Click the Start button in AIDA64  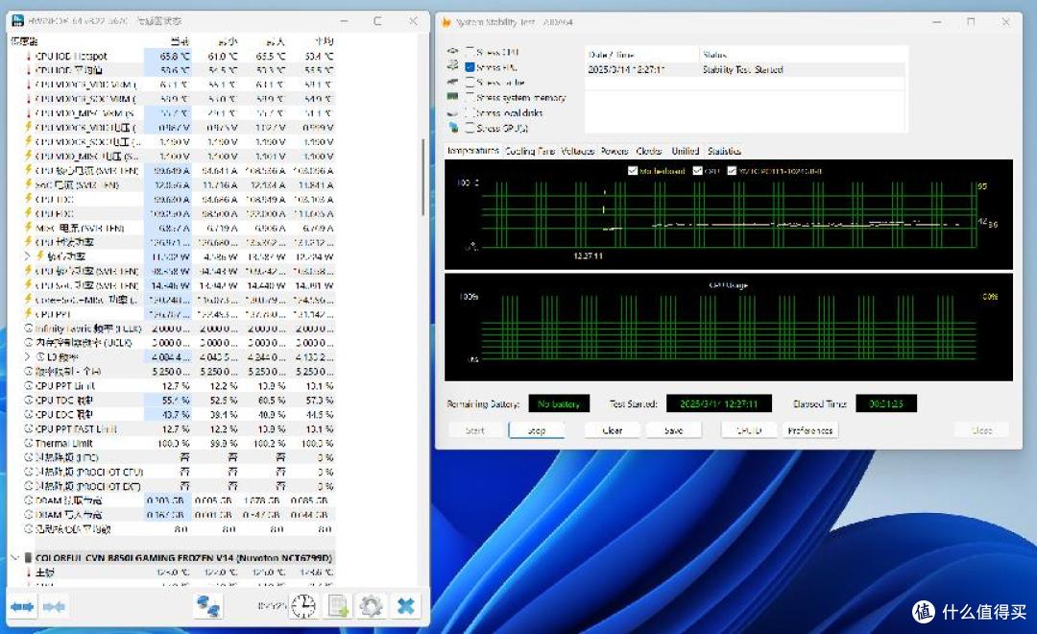coord(475,430)
